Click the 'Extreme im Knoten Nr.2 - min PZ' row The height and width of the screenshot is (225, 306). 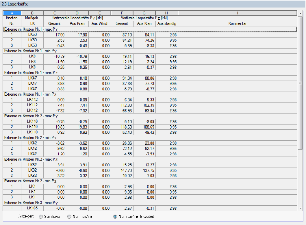(150, 181)
